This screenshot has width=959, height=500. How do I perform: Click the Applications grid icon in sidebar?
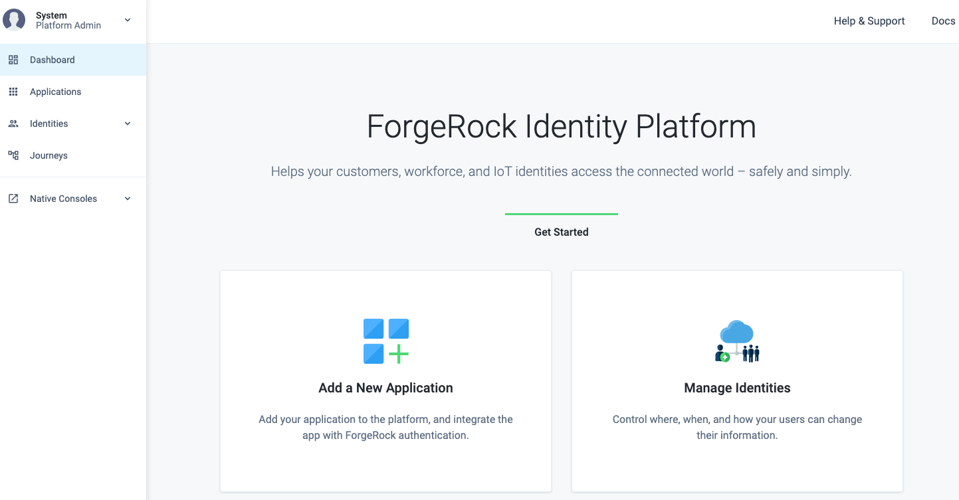[13, 92]
